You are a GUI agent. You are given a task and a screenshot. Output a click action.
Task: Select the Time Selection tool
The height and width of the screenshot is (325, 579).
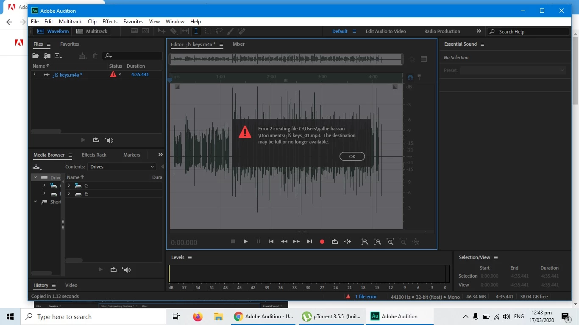click(196, 31)
